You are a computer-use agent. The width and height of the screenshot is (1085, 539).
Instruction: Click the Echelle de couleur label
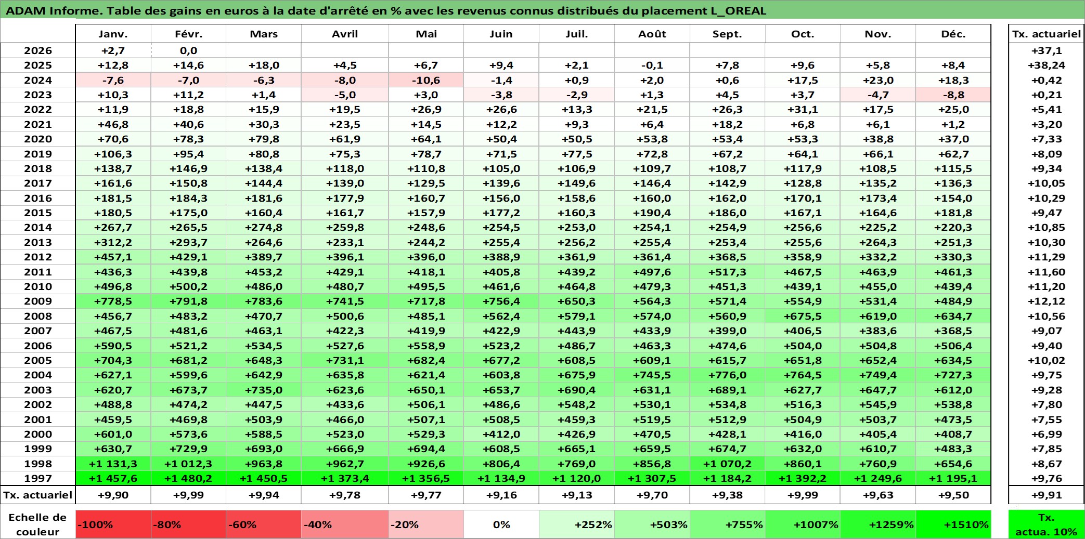click(37, 524)
